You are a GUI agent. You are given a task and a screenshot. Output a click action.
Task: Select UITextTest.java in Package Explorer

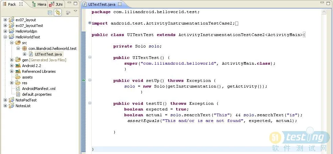(x=48, y=54)
